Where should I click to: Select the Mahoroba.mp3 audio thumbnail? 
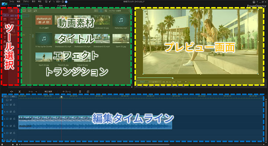[121, 20]
